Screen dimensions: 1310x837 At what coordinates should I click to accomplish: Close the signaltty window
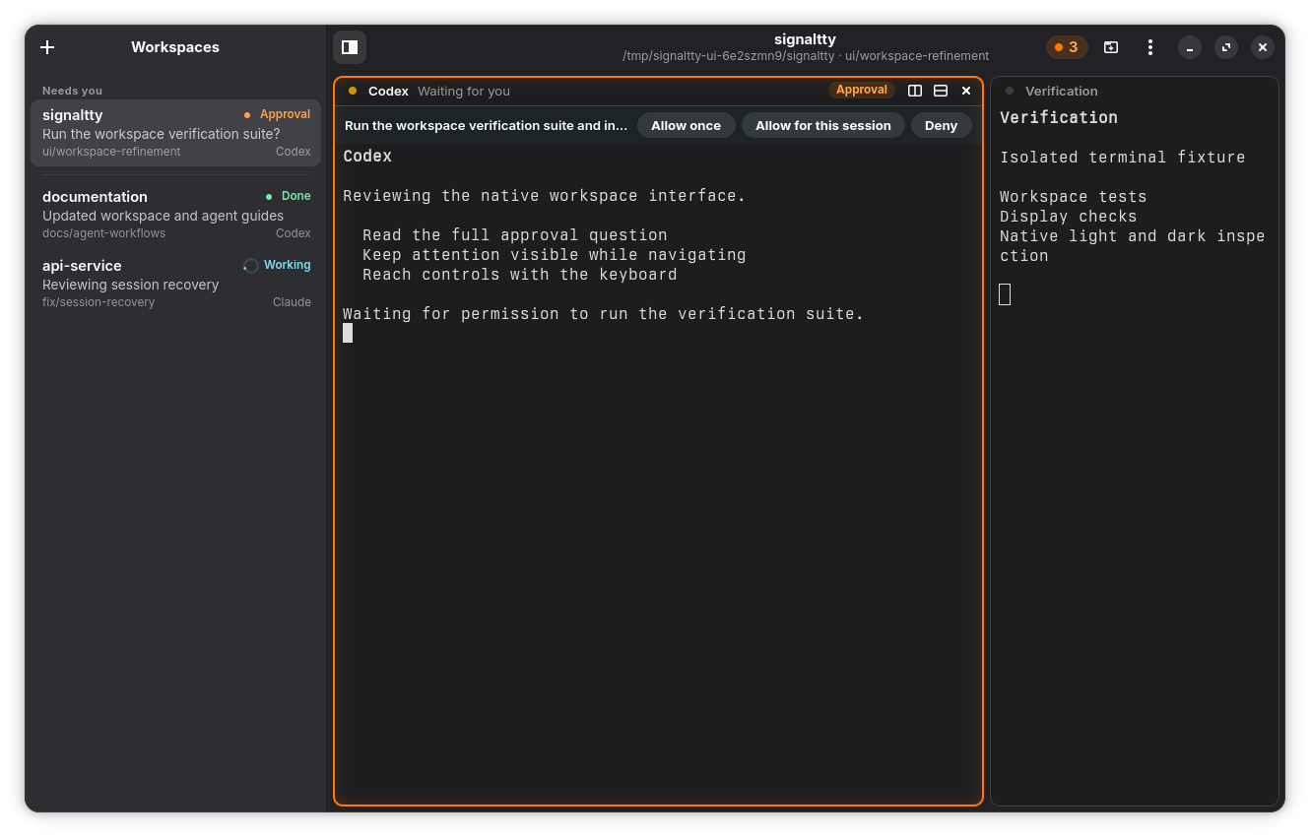(1263, 47)
